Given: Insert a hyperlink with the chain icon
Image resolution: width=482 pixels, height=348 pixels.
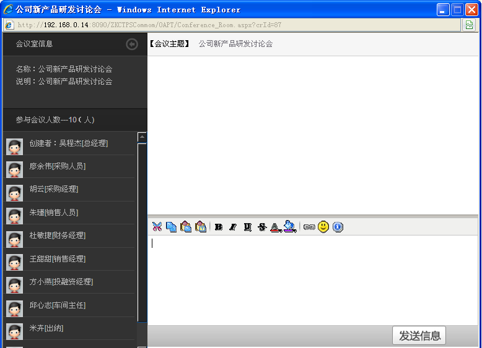Looking at the screenshot, I should point(309,227).
